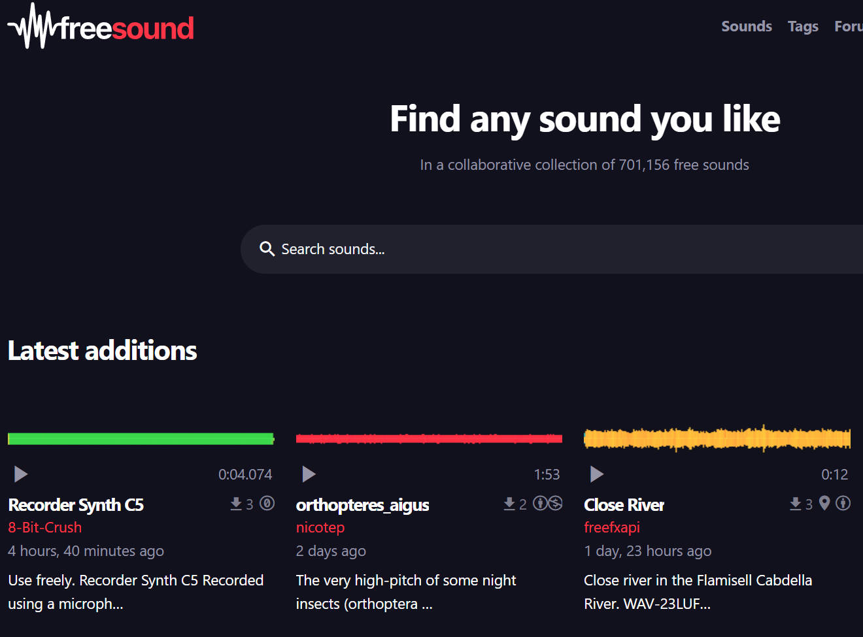Screen dimensions: 863x637
Task: Visit the 8-Bit-Crush user profile
Action: (44, 527)
